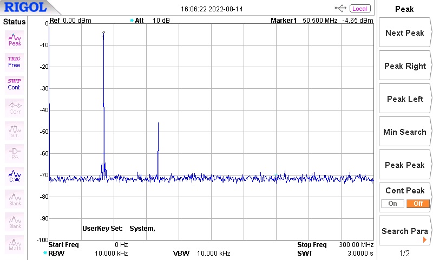Click the SWP Cont status icon
This screenshot has height=260, width=433.
(x=15, y=84)
